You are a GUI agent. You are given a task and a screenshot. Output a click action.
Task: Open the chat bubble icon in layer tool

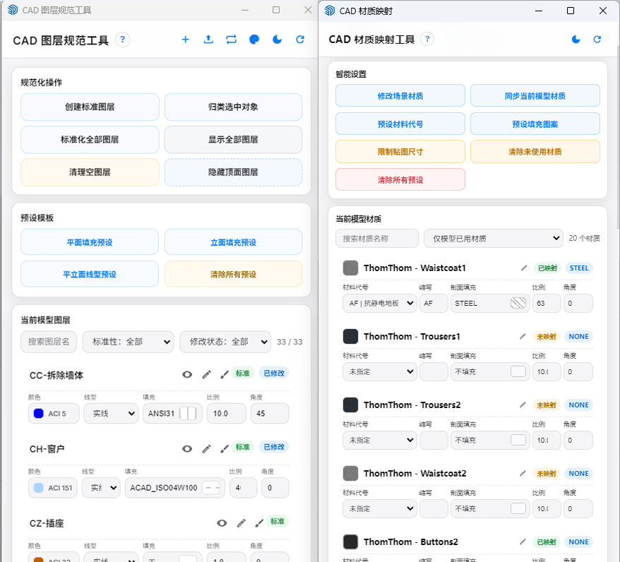tap(254, 40)
